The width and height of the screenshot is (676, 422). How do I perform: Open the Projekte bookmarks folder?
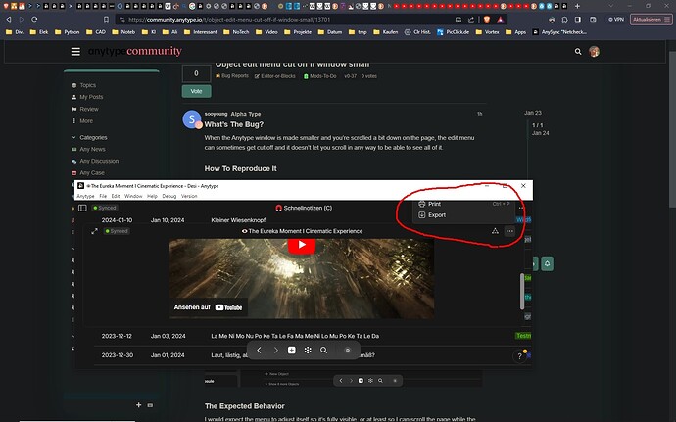click(x=298, y=32)
